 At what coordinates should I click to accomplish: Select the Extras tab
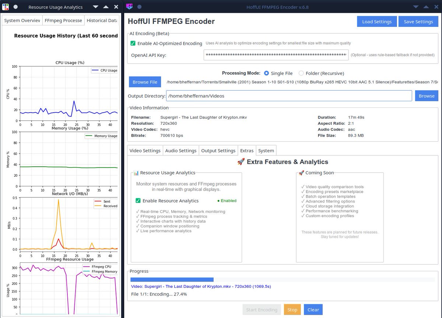point(247,151)
